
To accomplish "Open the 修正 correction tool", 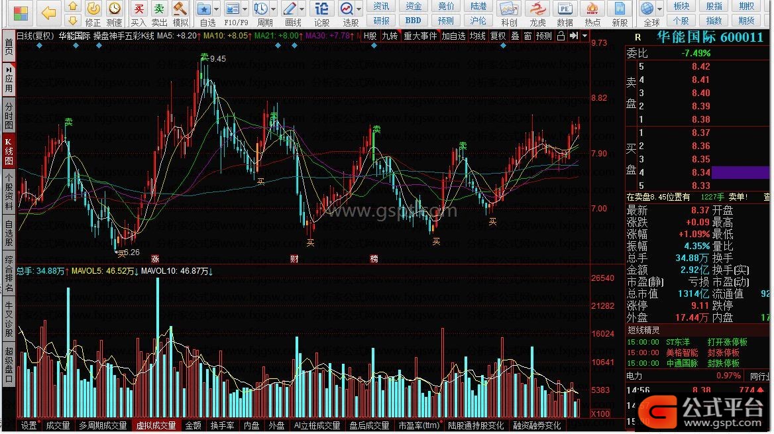I will coord(93,14).
